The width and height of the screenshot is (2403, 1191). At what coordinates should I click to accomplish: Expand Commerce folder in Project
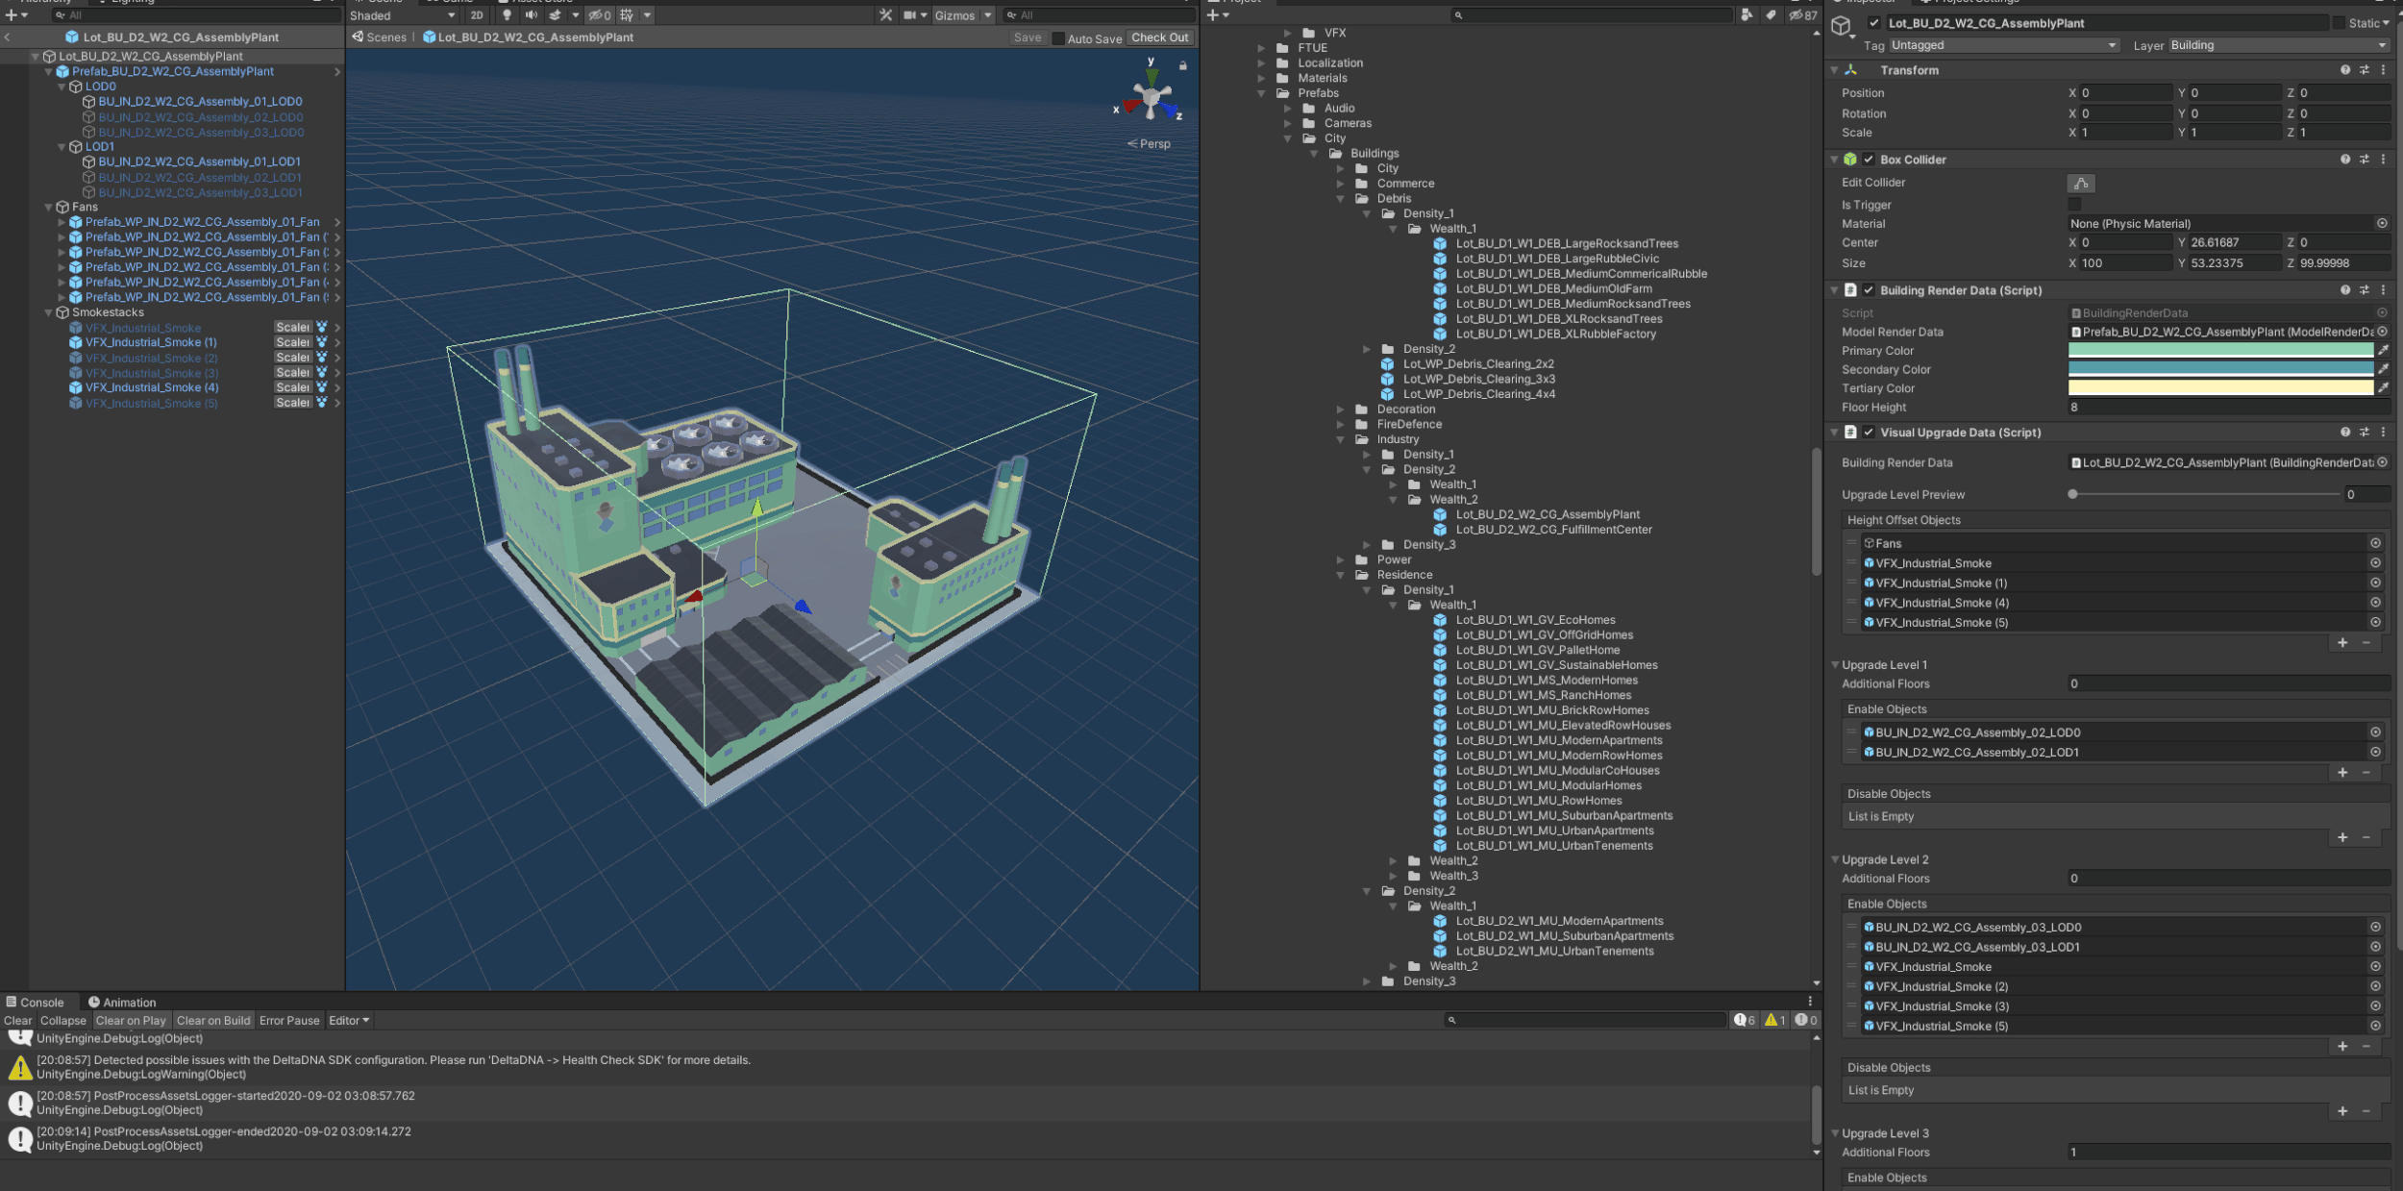[1341, 184]
